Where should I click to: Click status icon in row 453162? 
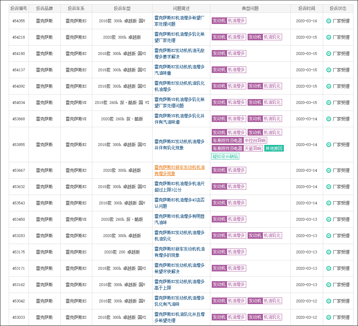tap(328, 285)
